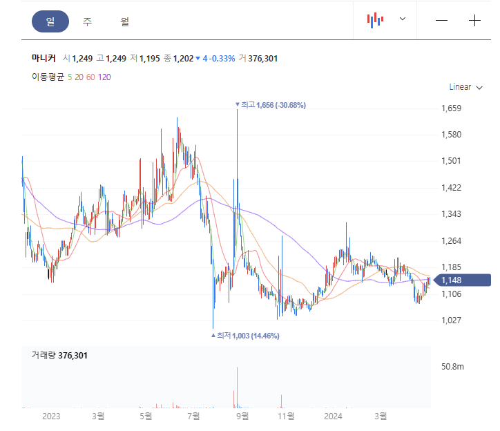Click the 7월 date axis label

(x=193, y=416)
